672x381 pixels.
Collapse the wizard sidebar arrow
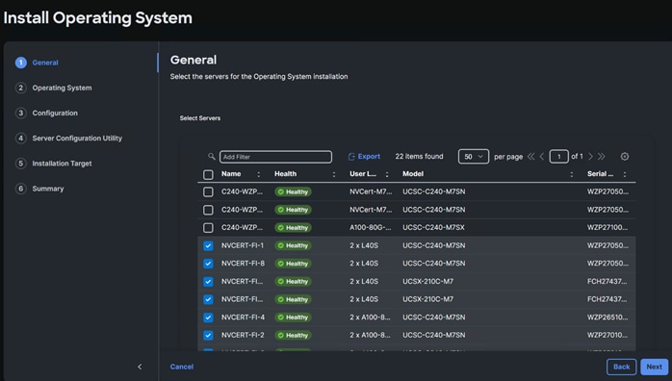140,367
